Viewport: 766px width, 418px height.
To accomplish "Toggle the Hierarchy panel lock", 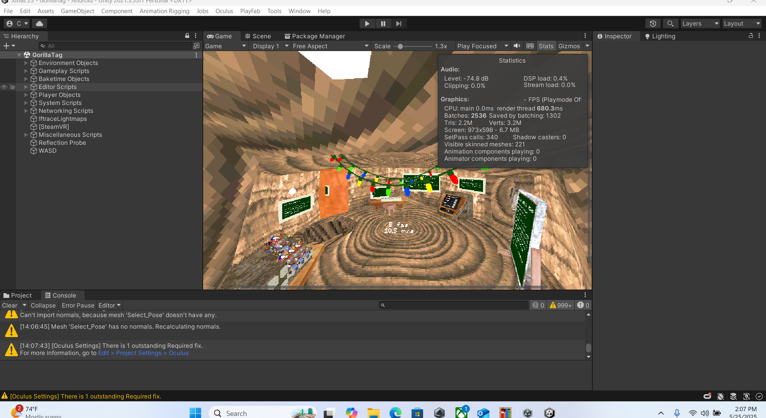I will [187, 36].
